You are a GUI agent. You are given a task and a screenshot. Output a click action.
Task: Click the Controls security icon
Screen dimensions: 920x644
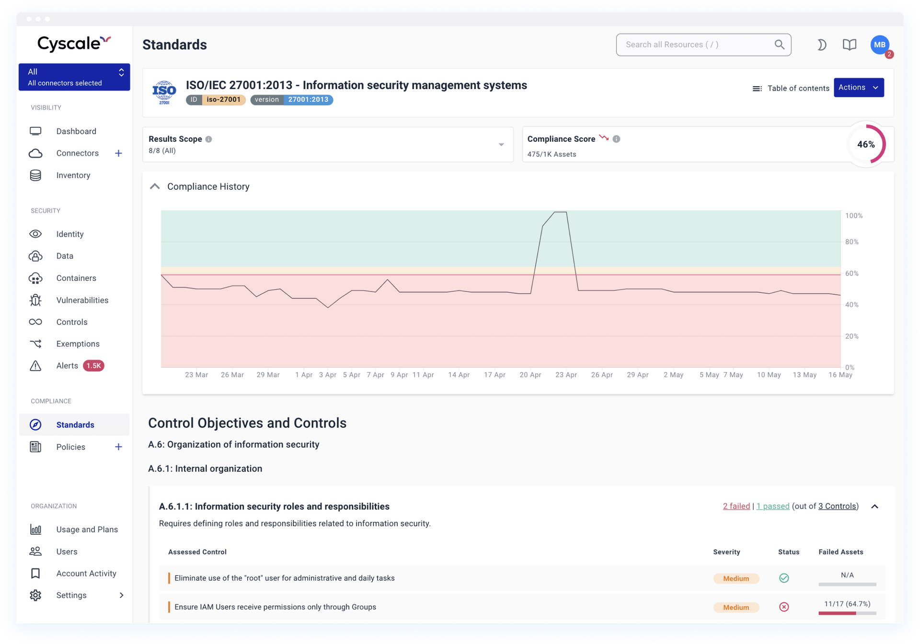tap(36, 322)
